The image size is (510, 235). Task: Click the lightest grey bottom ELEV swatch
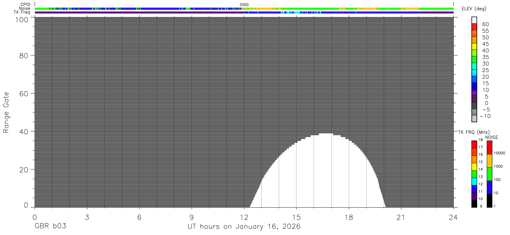coord(474,119)
